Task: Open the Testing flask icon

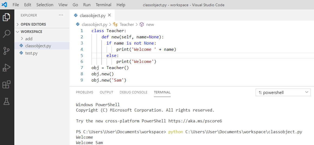Action: [x=6, y=102]
